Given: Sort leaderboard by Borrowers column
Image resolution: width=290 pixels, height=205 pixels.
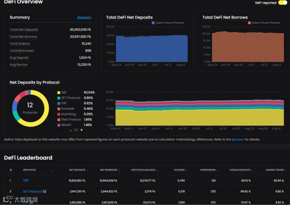Looking at the screenshot, I should 209,170.
